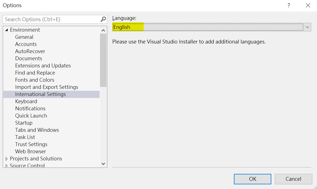Dismiss the dialog with Cancel
This screenshot has height=189, width=317.
(x=293, y=179)
